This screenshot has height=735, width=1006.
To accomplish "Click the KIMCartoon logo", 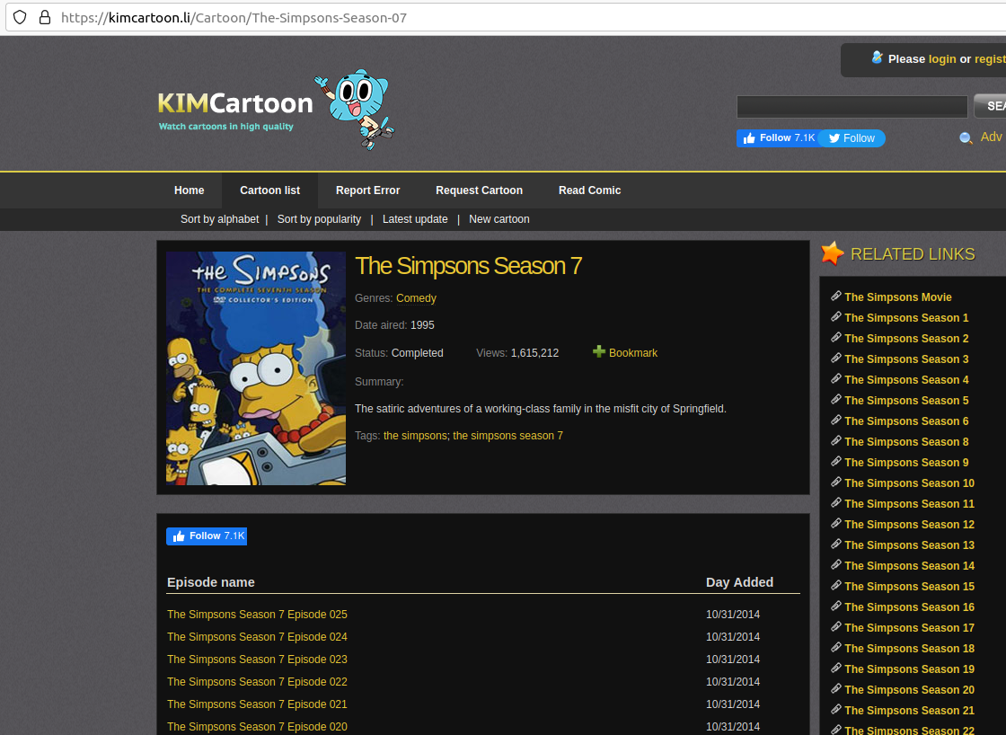I will pos(234,110).
